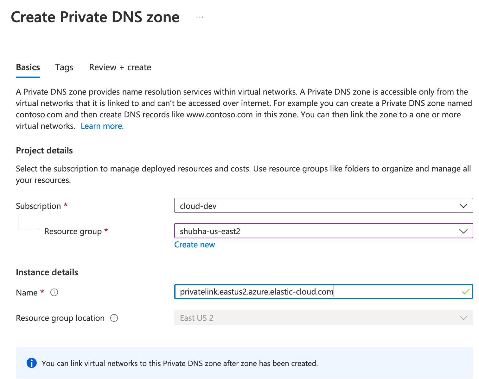
Task: Click the Create Private DNS zone title
Action: click(95, 17)
